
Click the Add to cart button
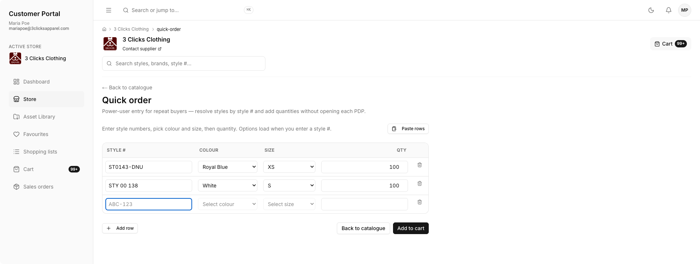pos(411,228)
